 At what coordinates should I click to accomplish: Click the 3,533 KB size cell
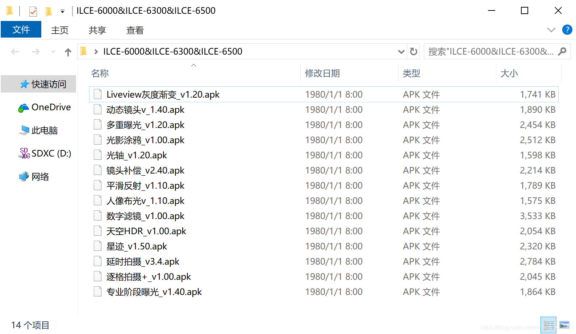coord(538,216)
